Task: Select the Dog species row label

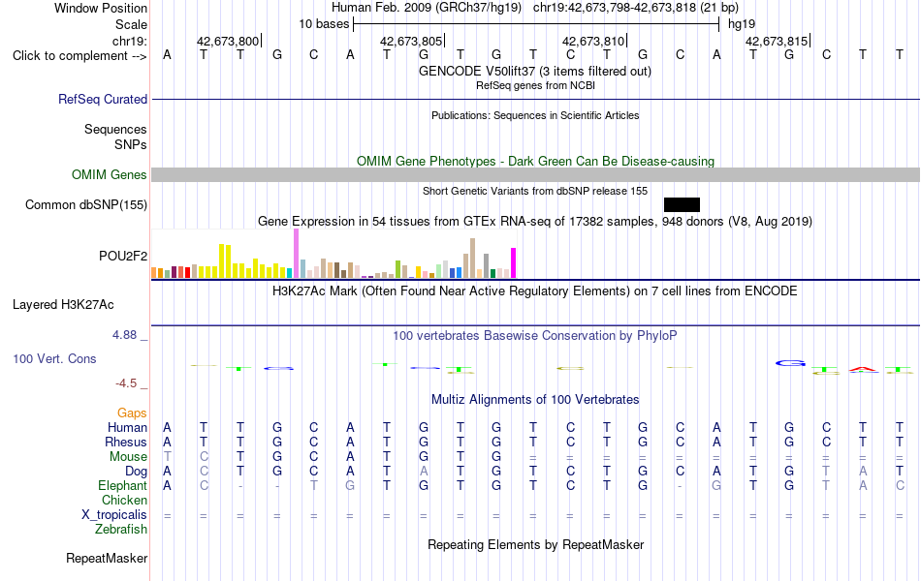Action: click(x=137, y=472)
